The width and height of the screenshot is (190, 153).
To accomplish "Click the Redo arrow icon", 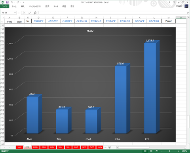I will tap(18, 2).
